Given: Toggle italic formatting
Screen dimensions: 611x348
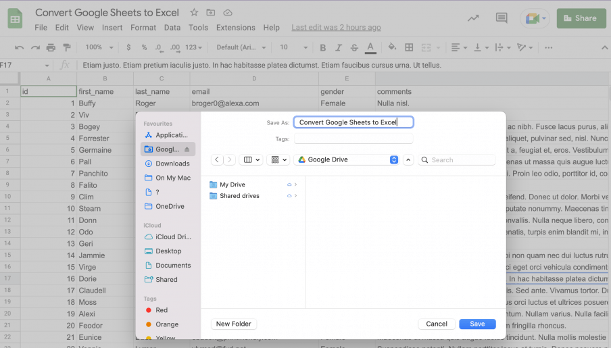Looking at the screenshot, I should (x=338, y=47).
